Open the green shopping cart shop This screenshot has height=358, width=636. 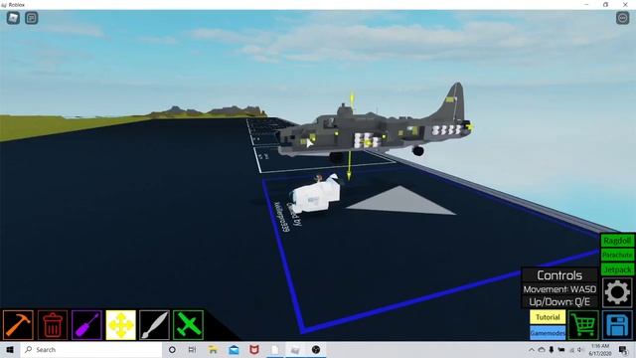[583, 325]
